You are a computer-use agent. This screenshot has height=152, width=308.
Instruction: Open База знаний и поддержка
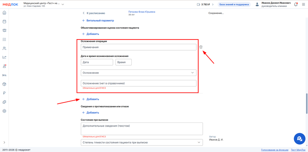point(234,5)
